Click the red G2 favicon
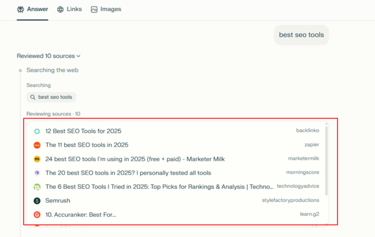 pos(37,215)
